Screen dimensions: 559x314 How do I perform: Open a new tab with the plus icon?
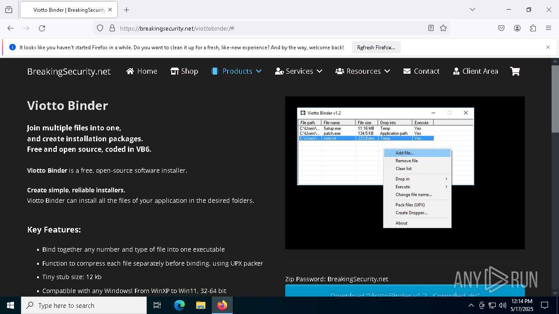126,10
